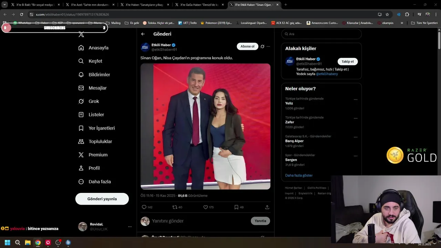Click the Yer İşaretleri bookmark icon
This screenshot has width=441, height=248.
pos(81,128)
